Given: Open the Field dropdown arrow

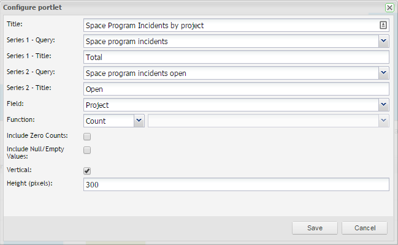Looking at the screenshot, I should [x=383, y=105].
